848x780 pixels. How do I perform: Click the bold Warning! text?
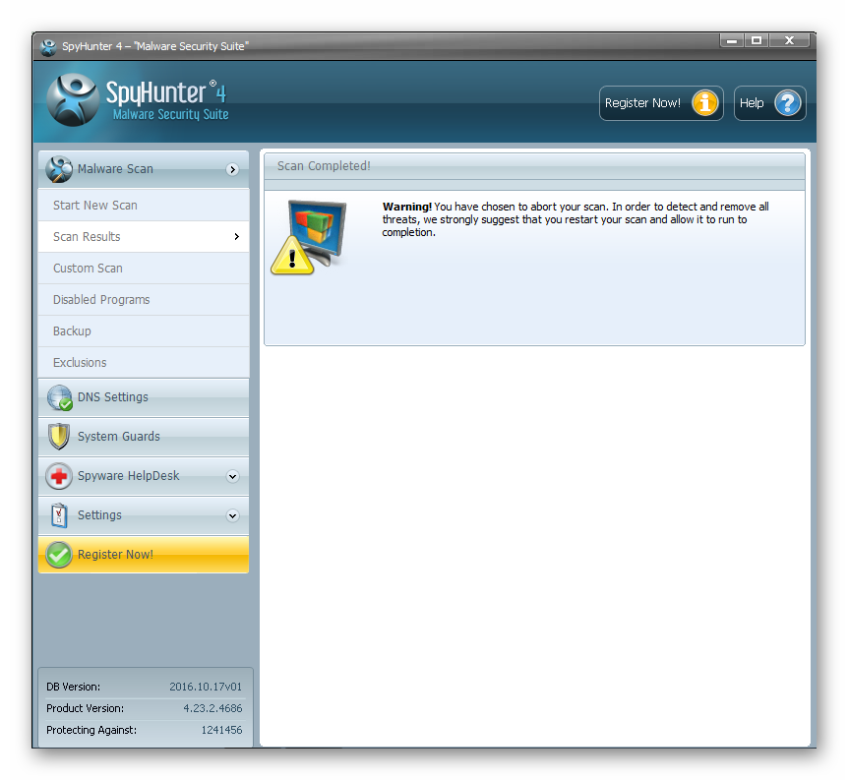point(406,207)
